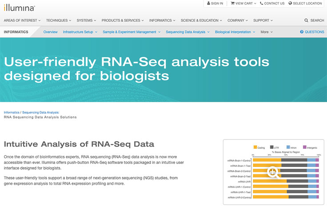327x211 pixels.
Task: Click the orange Coding legend swatch
Action: click(x=255, y=147)
